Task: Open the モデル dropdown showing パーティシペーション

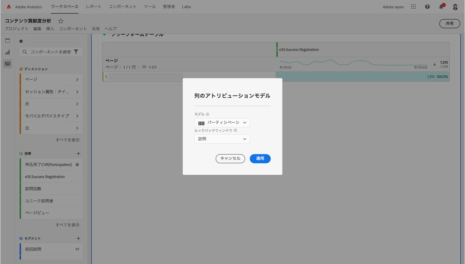Action: click(222, 123)
